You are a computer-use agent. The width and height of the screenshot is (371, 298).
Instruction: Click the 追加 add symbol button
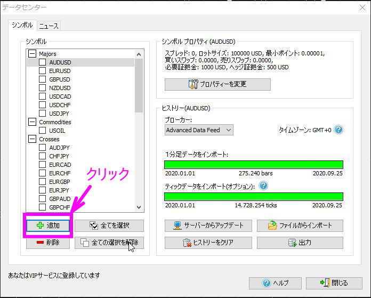[x=48, y=225]
